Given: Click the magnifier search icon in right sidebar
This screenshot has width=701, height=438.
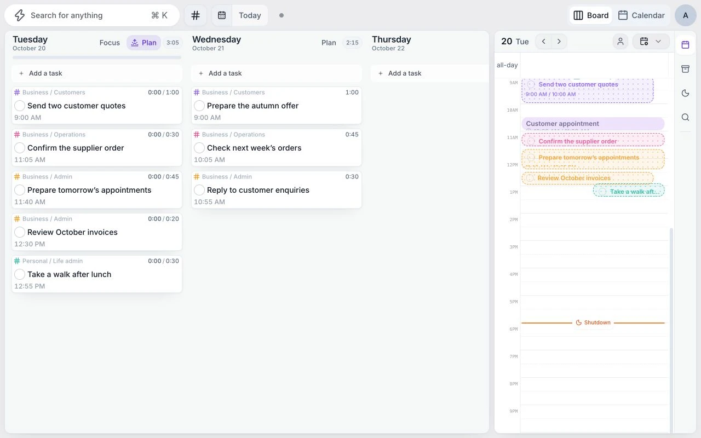Looking at the screenshot, I should point(685,117).
